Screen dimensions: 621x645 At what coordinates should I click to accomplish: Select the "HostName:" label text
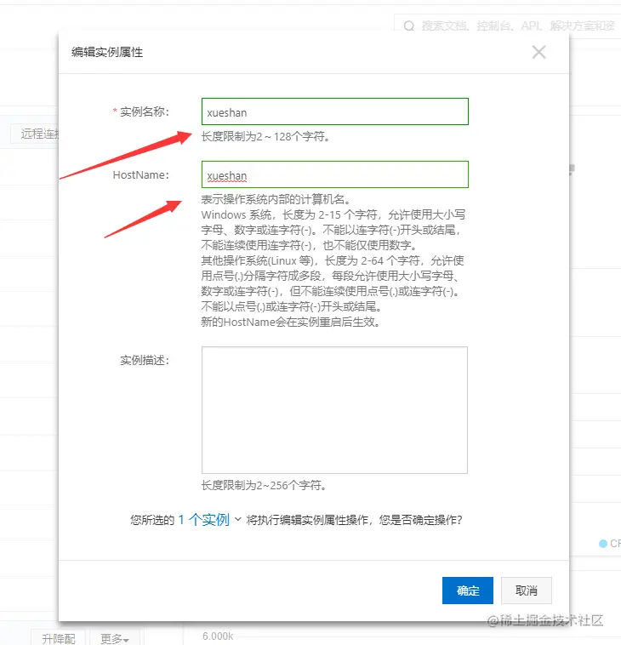(141, 174)
